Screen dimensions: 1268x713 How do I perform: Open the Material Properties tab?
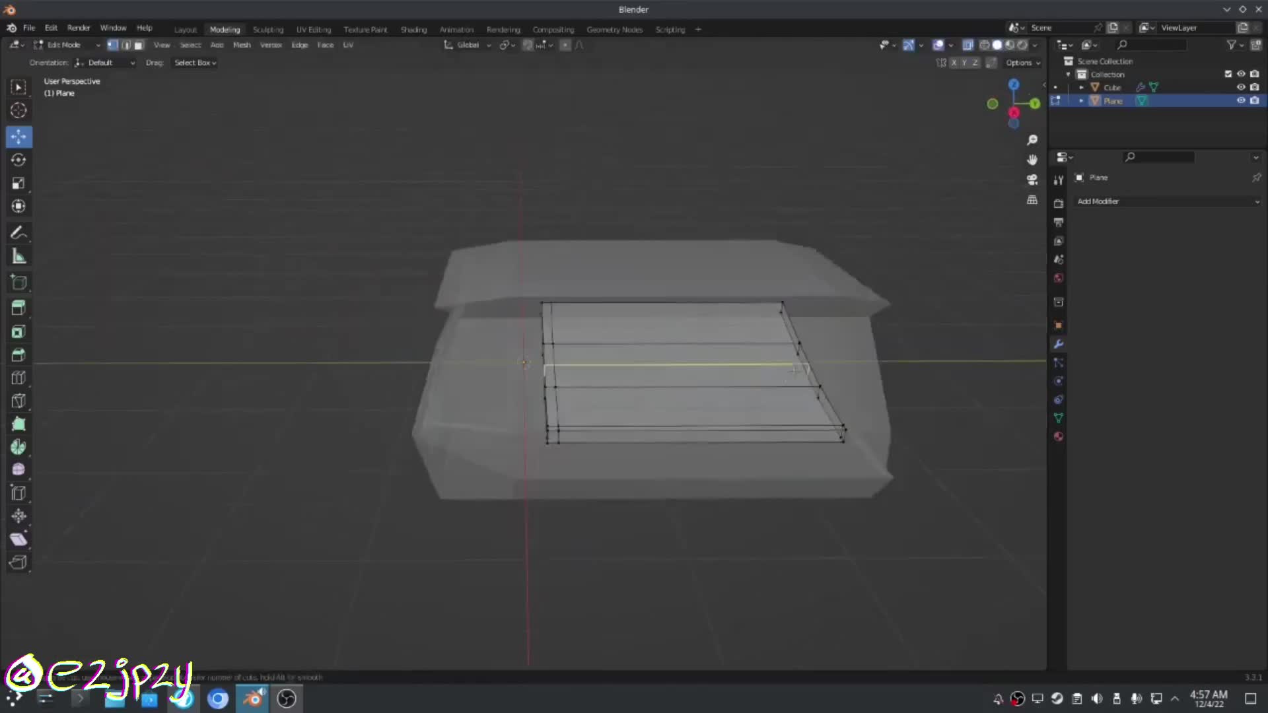click(1058, 436)
